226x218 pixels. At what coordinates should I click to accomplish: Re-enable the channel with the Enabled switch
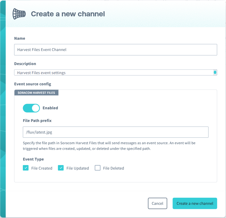click(31, 108)
